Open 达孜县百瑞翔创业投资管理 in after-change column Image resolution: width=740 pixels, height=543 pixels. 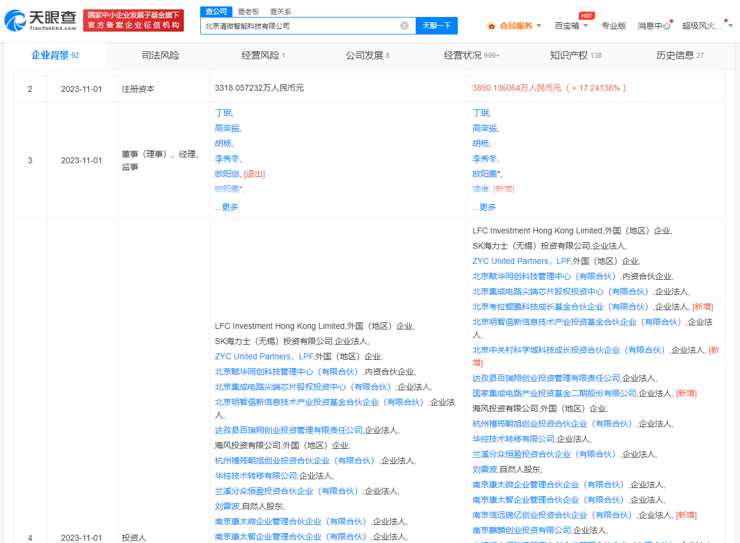(546, 378)
